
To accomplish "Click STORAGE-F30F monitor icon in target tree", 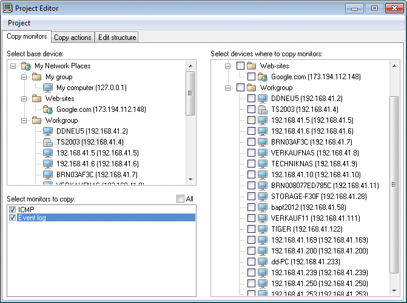I will click(x=263, y=197).
